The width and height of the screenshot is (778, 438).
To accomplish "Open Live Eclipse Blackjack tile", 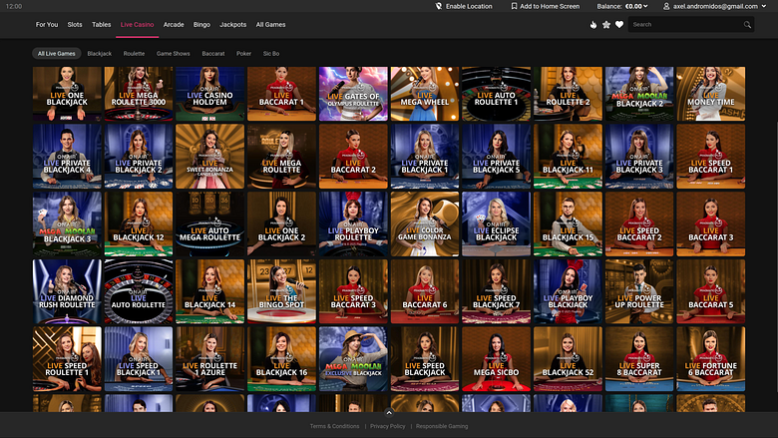I will (496, 224).
